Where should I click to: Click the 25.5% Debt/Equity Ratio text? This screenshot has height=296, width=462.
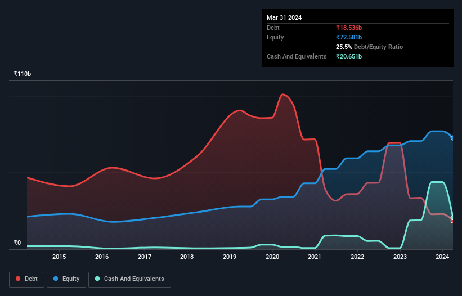(369, 47)
